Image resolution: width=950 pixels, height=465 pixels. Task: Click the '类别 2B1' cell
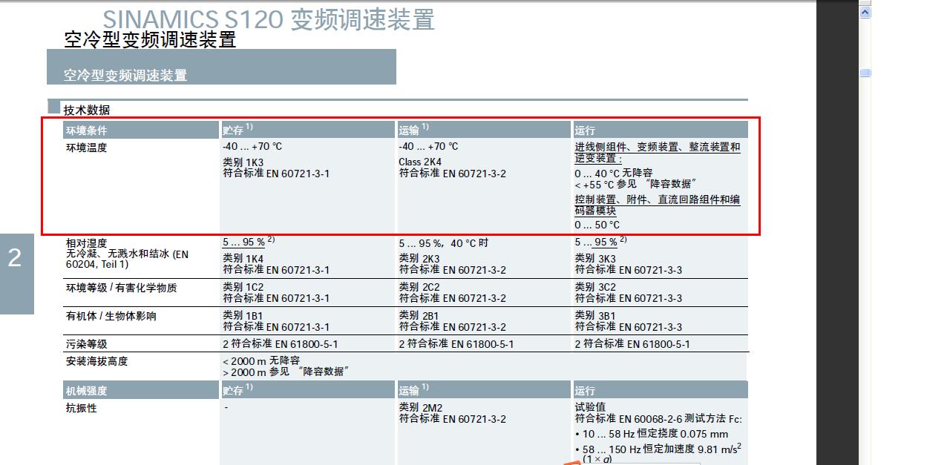coord(419,315)
